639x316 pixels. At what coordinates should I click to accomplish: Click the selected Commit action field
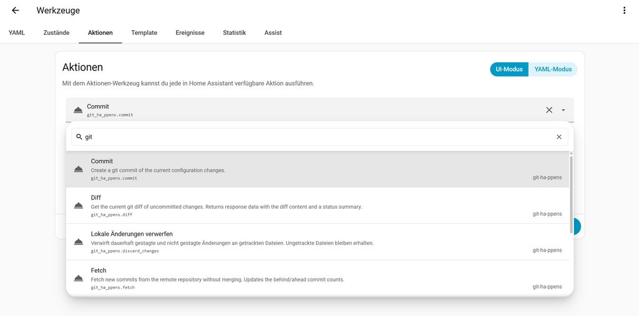pyautogui.click(x=319, y=110)
